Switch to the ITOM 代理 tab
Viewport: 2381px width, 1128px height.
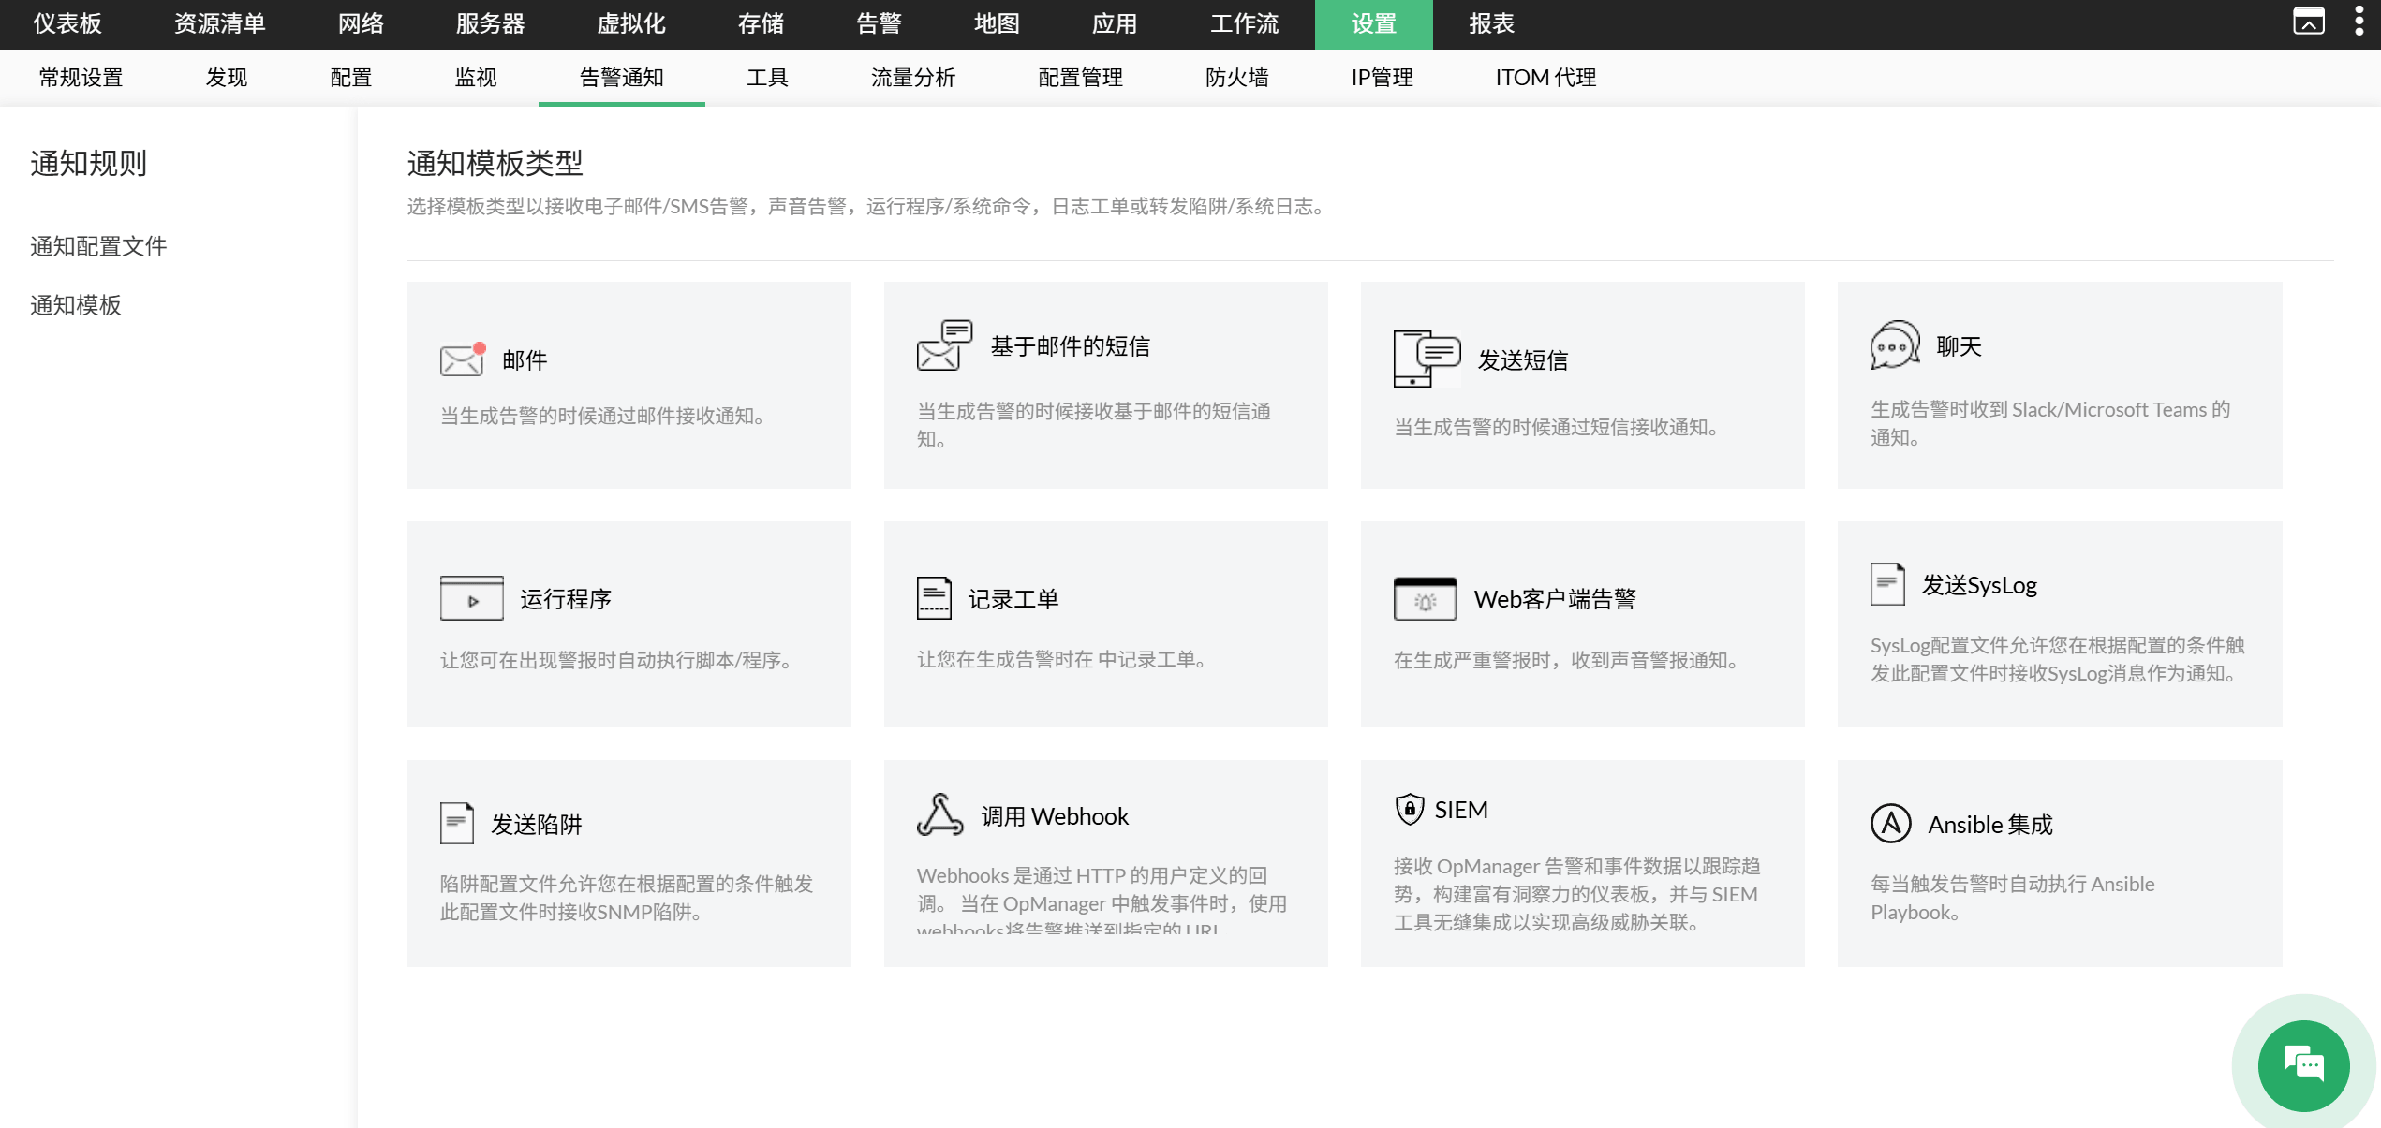click(1545, 77)
